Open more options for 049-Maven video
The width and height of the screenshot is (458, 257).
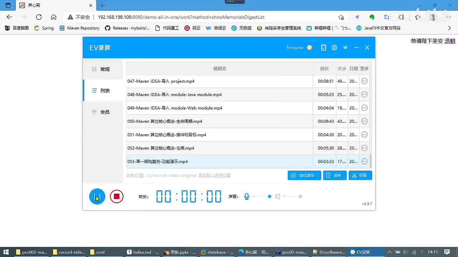[364, 108]
